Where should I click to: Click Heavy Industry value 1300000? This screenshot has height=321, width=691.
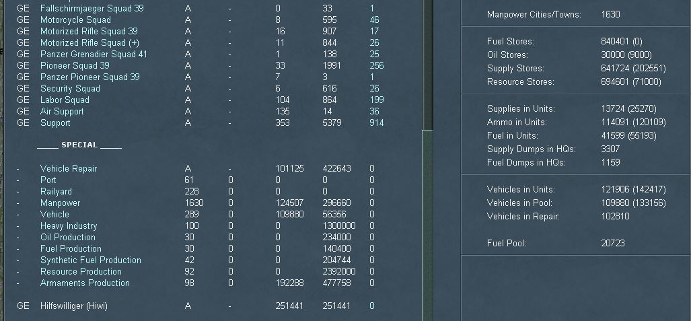[x=339, y=225]
